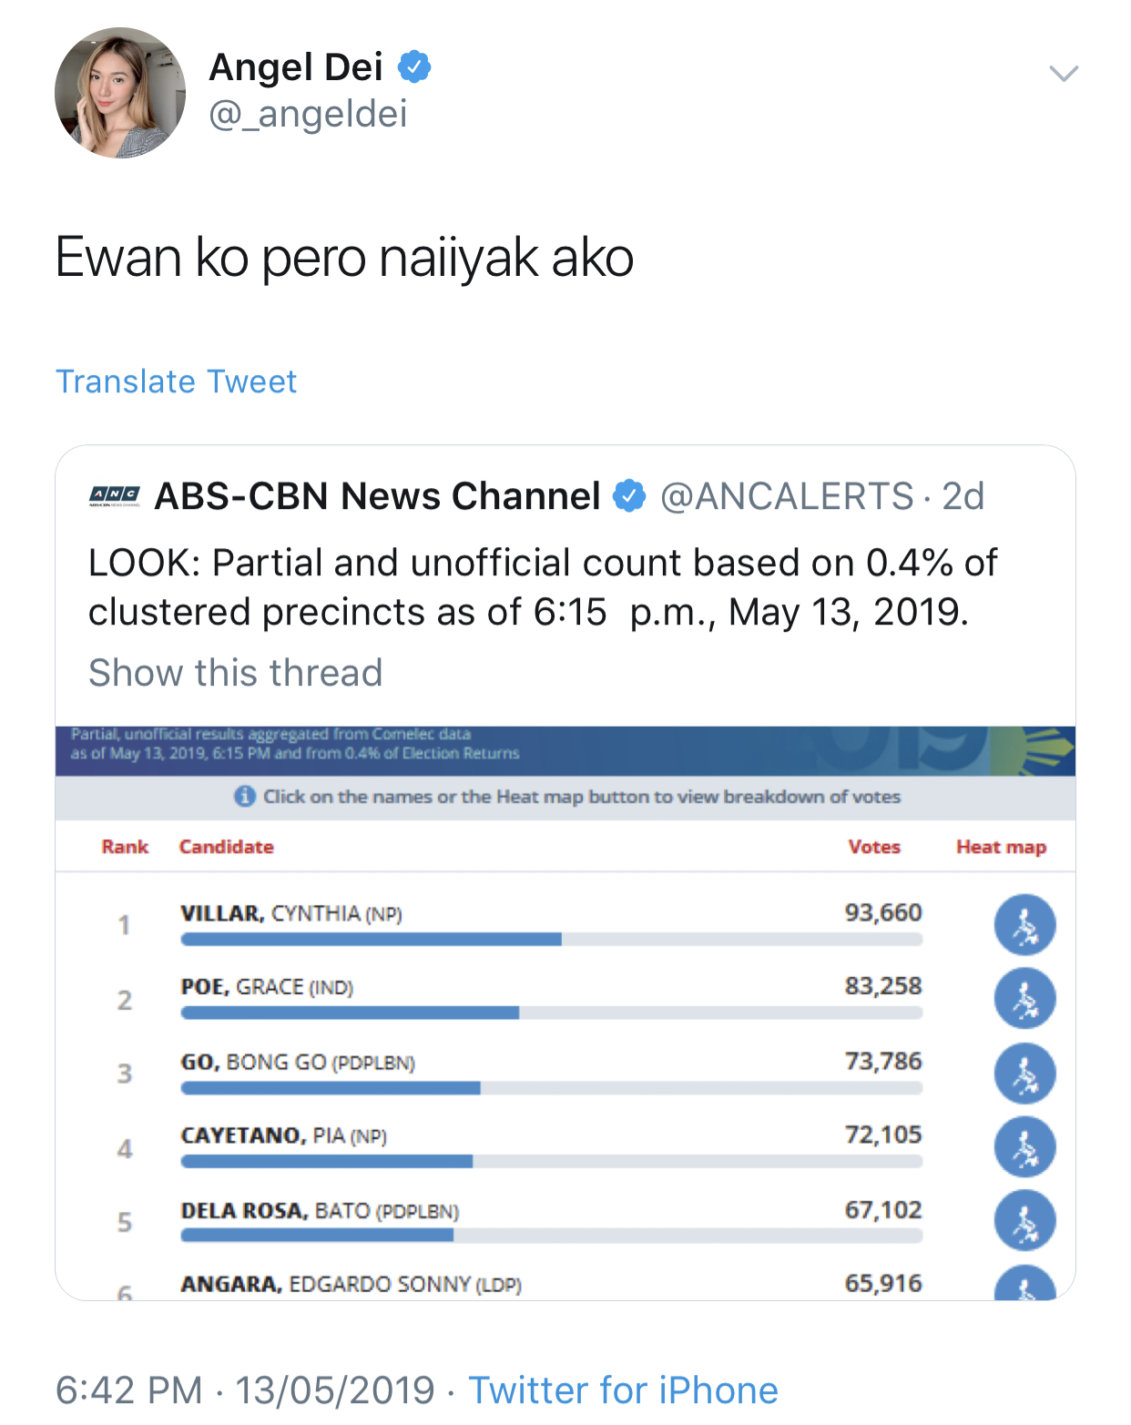Click the info icon in results banner
The height and width of the screenshot is (1425, 1131).
(244, 797)
